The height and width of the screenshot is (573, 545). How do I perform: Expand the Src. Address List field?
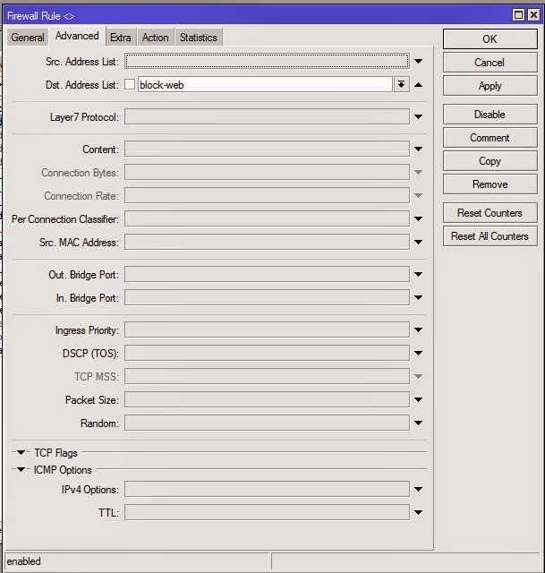(x=419, y=62)
